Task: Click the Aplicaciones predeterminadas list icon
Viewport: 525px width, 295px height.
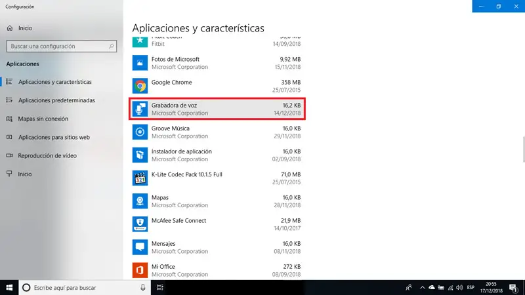Action: pos(9,100)
